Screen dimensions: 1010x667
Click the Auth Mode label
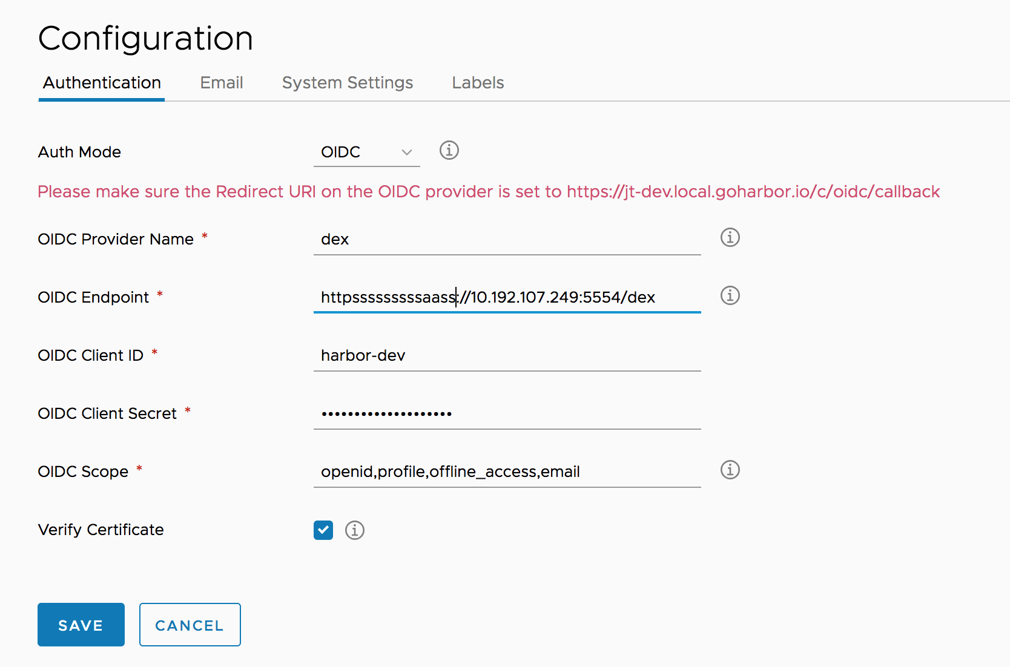click(x=79, y=152)
